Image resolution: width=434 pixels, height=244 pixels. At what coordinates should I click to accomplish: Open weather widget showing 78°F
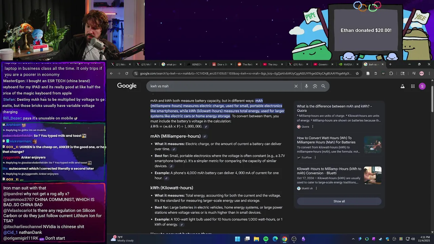pyautogui.click(x=122, y=239)
